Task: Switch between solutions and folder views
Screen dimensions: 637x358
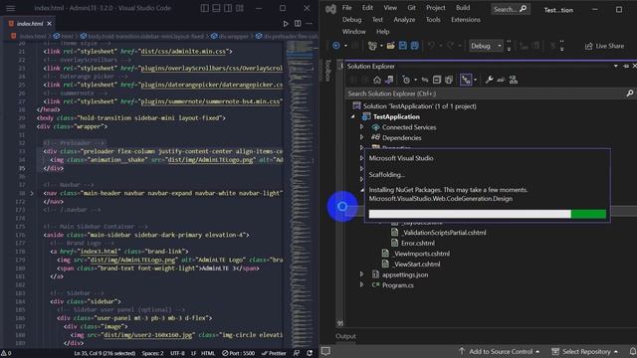Action: [389, 80]
